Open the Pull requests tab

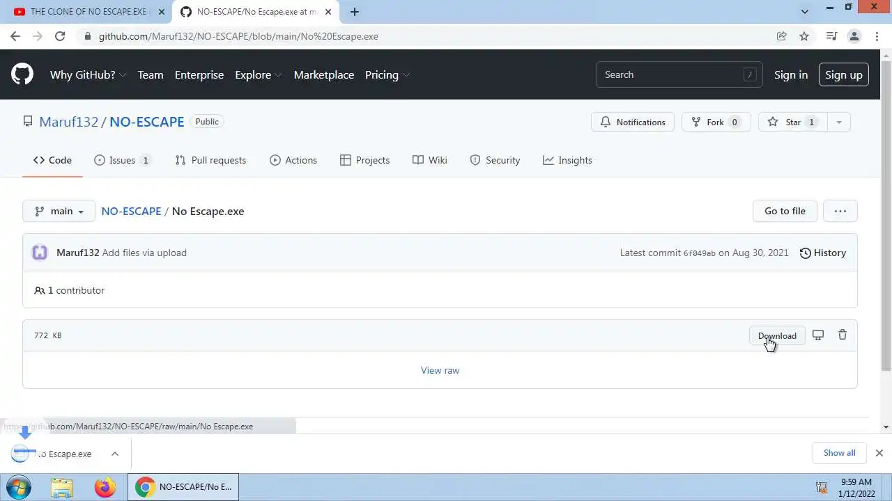tap(210, 160)
